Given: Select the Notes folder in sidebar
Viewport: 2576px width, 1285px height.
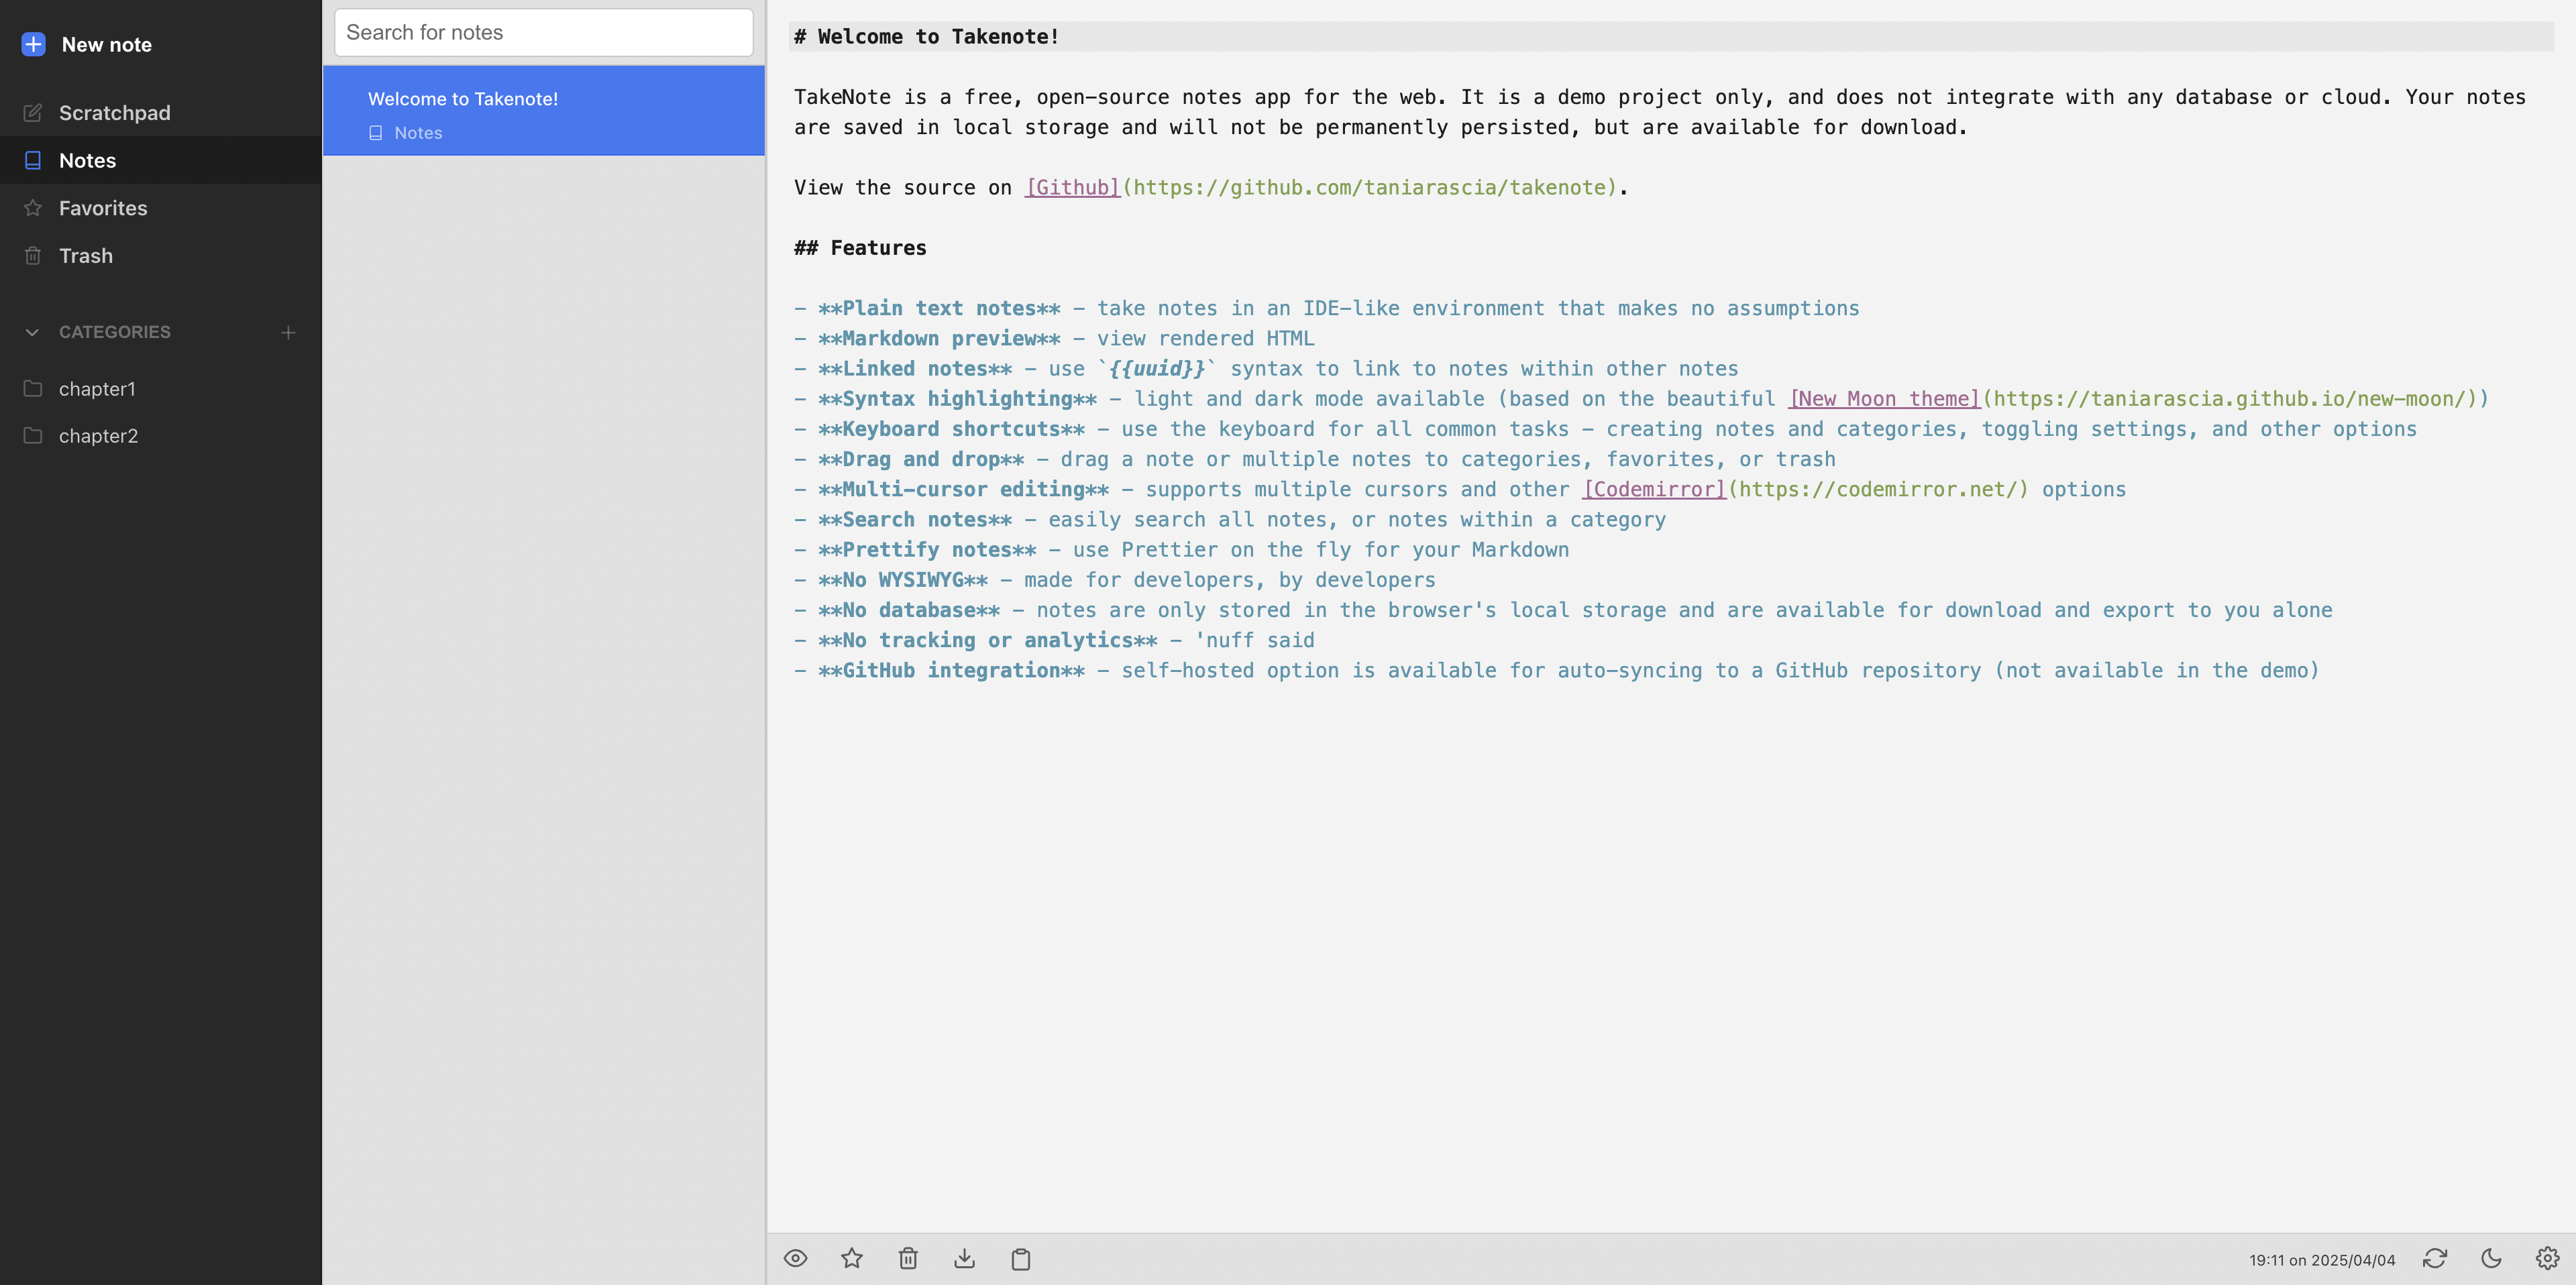Looking at the screenshot, I should pyautogui.click(x=160, y=160).
